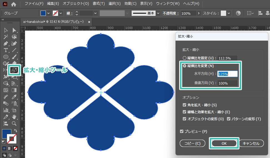The width and height of the screenshot is (270, 158).
Task: Disable 線幅と効果を拡大・縮小 checkbox
Action: 184,112
